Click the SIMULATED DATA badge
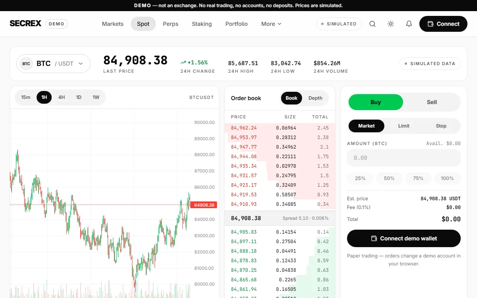Screen dimensions: 477x298 [x=430, y=64]
